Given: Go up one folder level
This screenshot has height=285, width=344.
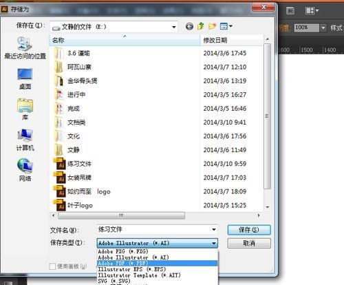Looking at the screenshot, I should tap(201, 26).
